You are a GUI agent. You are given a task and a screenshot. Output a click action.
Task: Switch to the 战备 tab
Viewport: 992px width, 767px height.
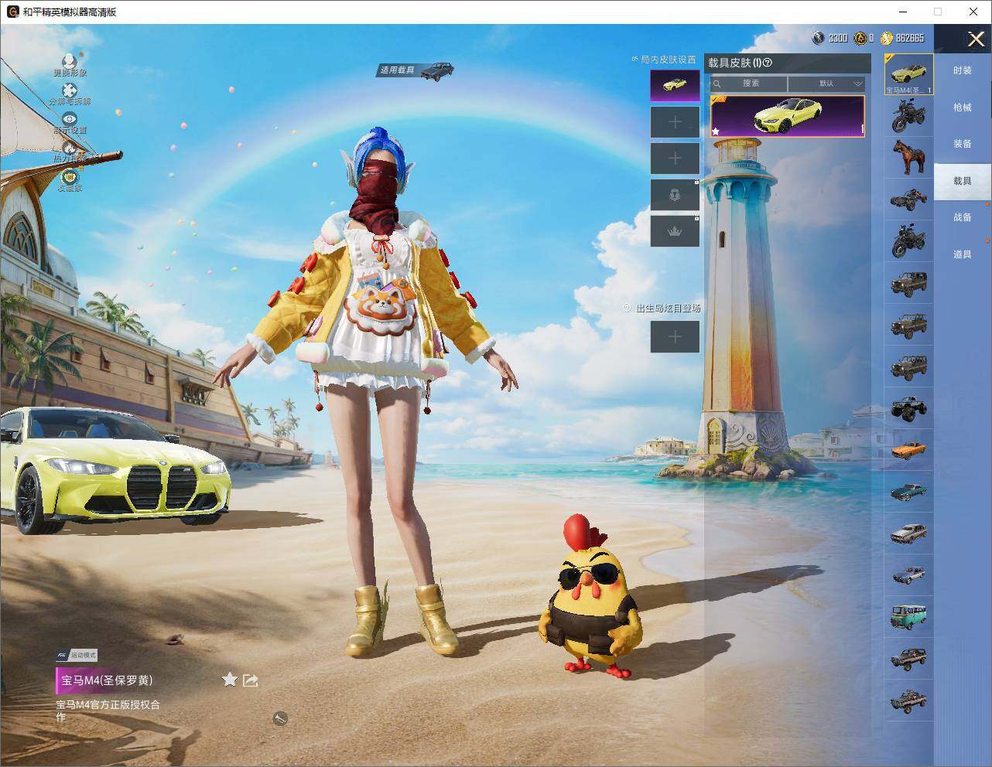(963, 217)
